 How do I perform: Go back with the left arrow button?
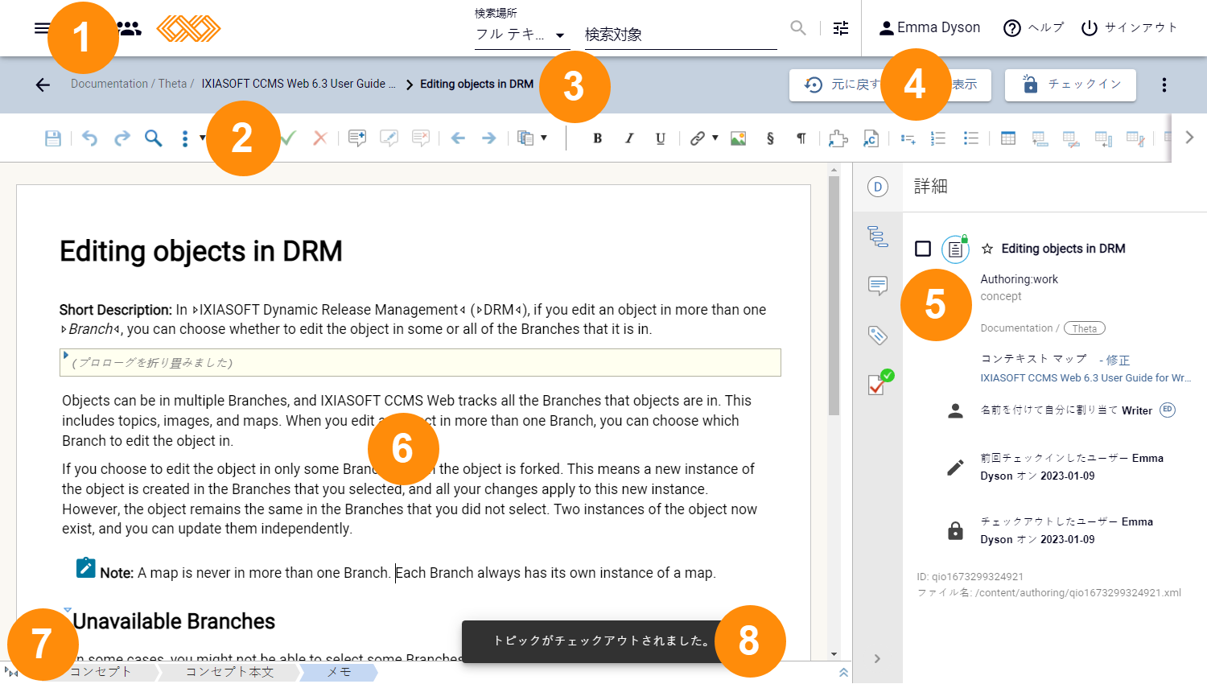click(43, 84)
